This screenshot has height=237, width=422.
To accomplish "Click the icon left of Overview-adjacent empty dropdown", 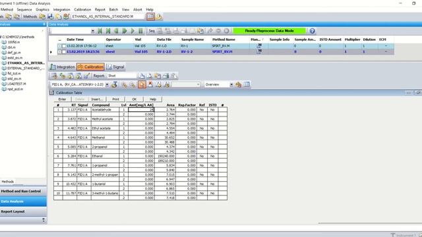I will pyautogui.click(x=167, y=85).
